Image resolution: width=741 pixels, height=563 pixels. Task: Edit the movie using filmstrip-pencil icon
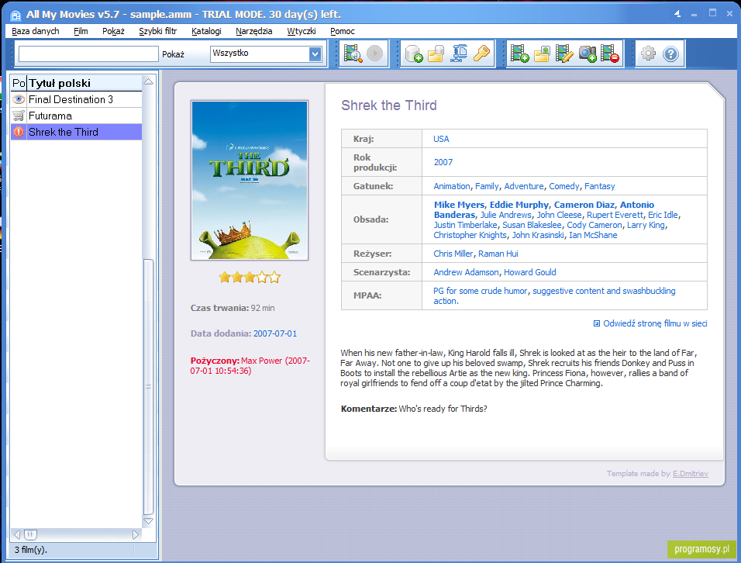(564, 54)
